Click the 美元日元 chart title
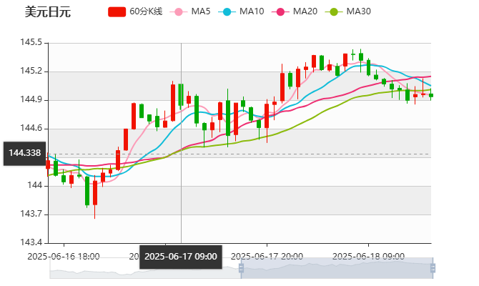Viewport: 479px width, 286px height. tap(48, 12)
